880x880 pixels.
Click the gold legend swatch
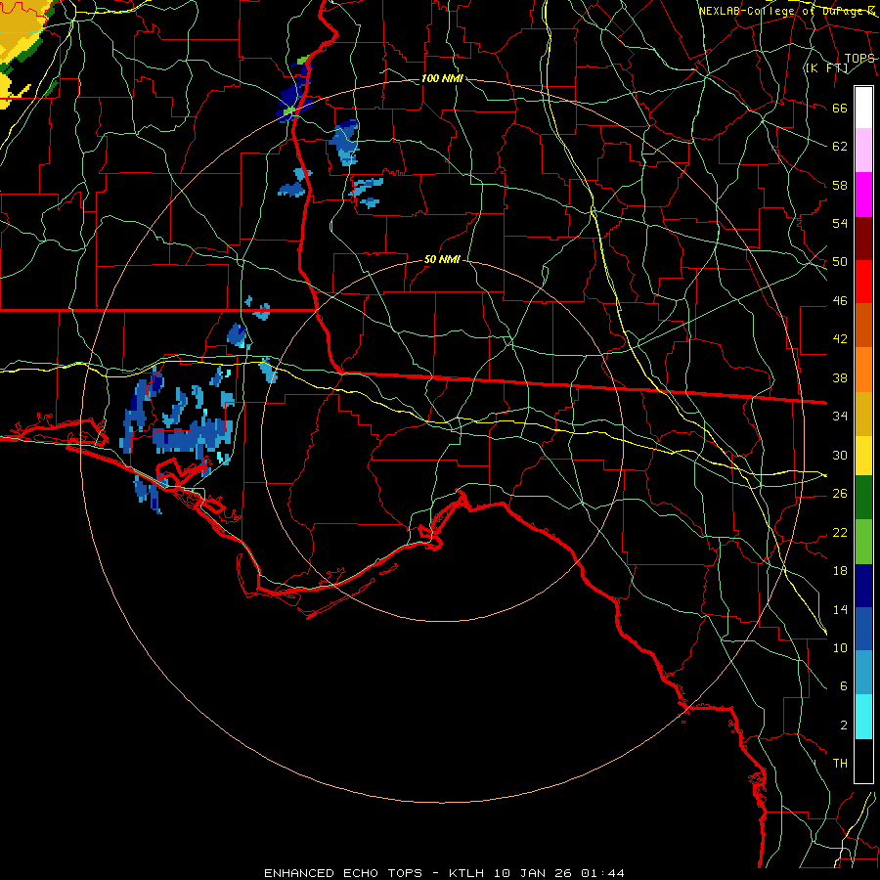pos(863,414)
